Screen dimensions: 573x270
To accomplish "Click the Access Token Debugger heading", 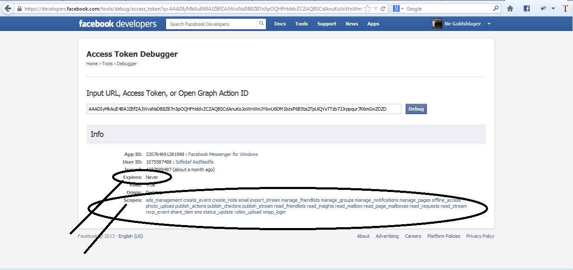I will pyautogui.click(x=132, y=54).
